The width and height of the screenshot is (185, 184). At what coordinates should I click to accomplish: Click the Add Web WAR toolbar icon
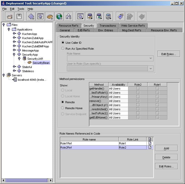(x=99, y=17)
